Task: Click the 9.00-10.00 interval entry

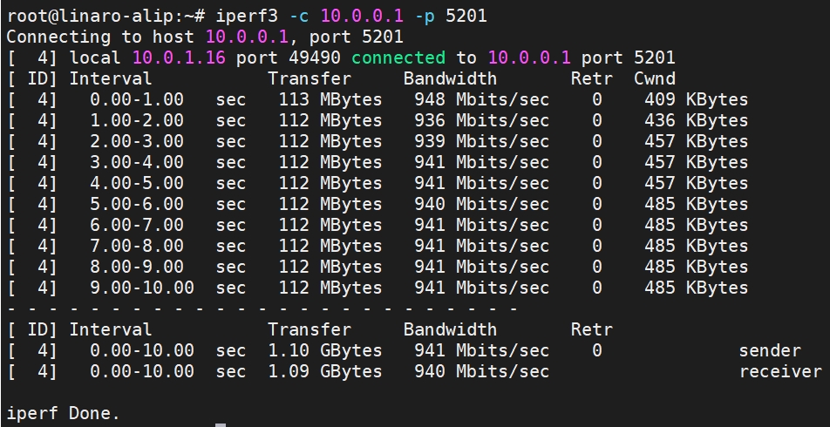Action: 142,288
